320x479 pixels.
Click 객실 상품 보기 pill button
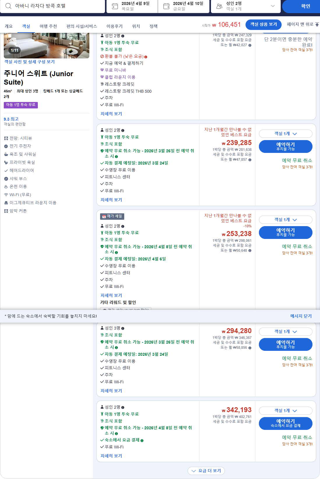[x=263, y=25]
